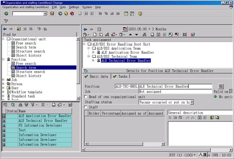The width and height of the screenshot is (234, 159).
Task: Click the right pane bottom horizontal scrollbar
Action: click(148, 149)
